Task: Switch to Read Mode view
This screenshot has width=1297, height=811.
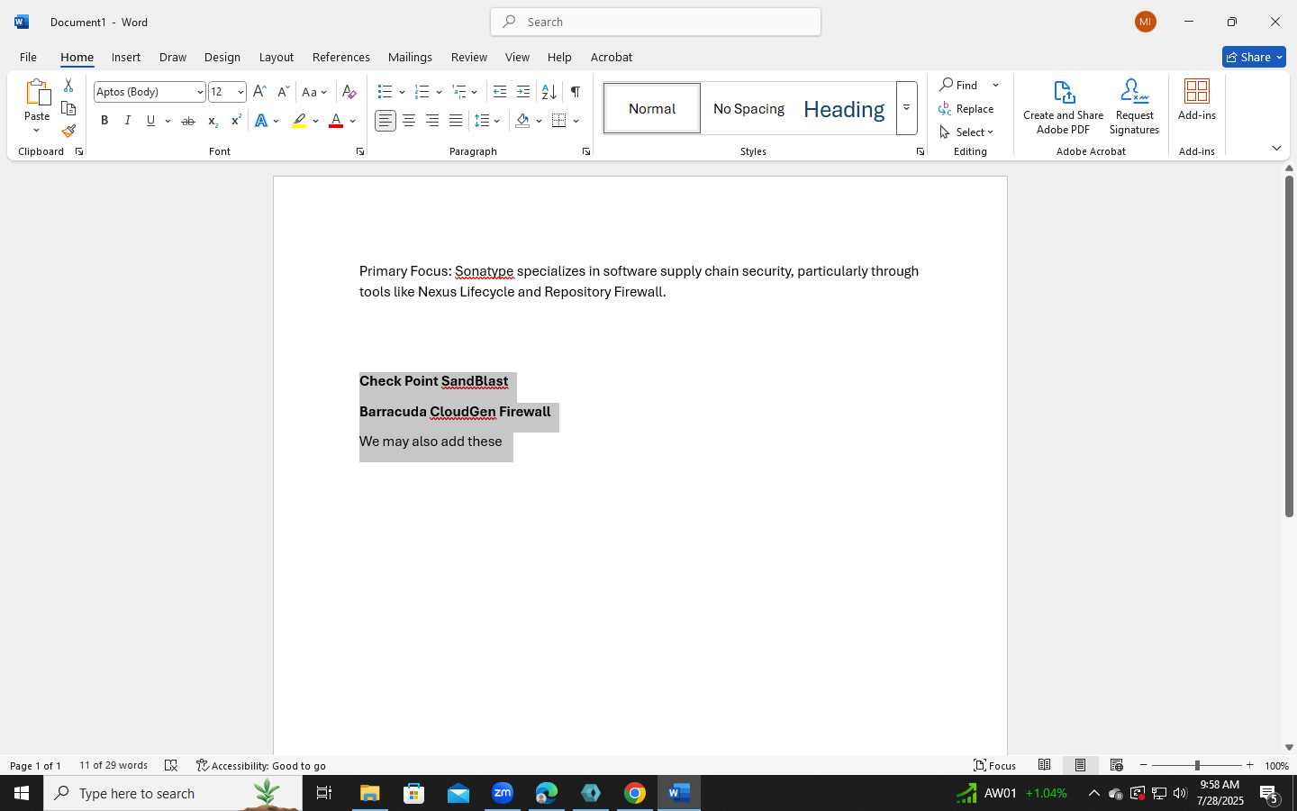Action: point(1045,765)
